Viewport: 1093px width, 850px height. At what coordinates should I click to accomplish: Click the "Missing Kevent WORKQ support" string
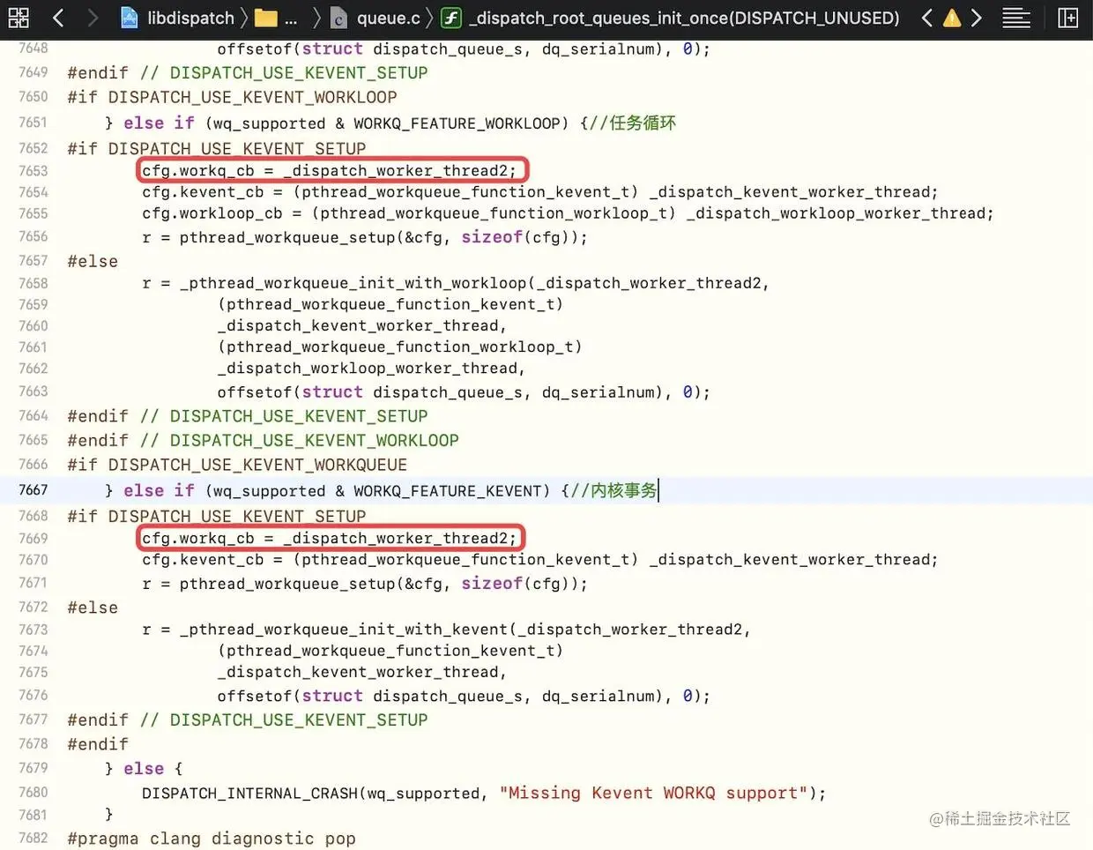653,794
